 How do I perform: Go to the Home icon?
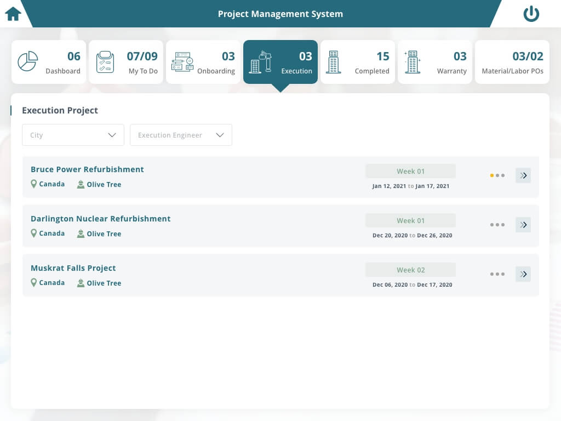coord(13,14)
